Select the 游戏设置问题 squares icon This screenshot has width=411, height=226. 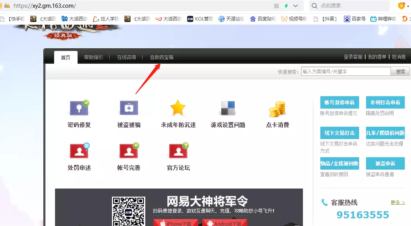click(x=228, y=109)
